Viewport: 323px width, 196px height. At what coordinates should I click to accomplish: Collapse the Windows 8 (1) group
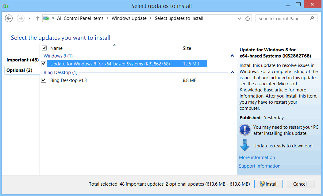point(233,56)
